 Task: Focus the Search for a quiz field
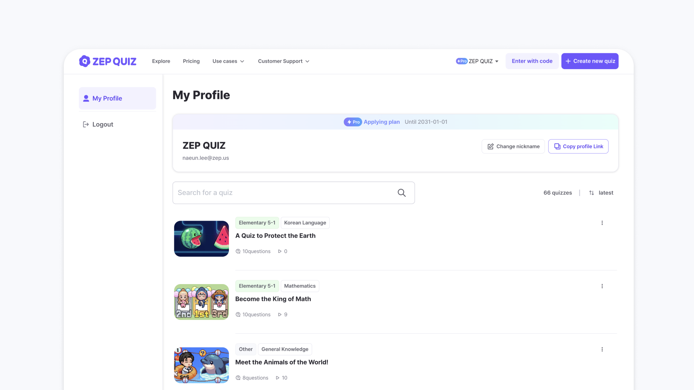pyautogui.click(x=293, y=193)
